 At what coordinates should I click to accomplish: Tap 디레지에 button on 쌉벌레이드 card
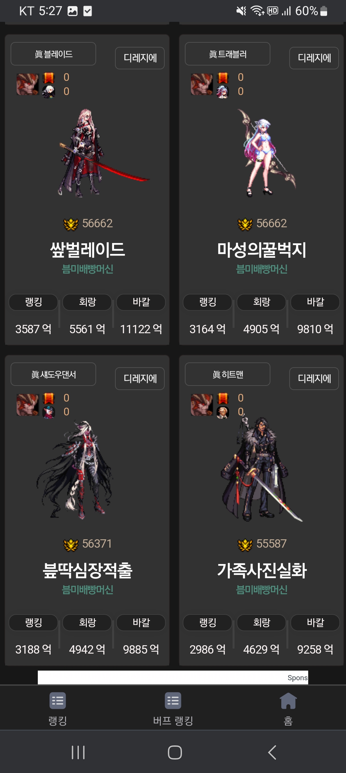click(x=140, y=58)
